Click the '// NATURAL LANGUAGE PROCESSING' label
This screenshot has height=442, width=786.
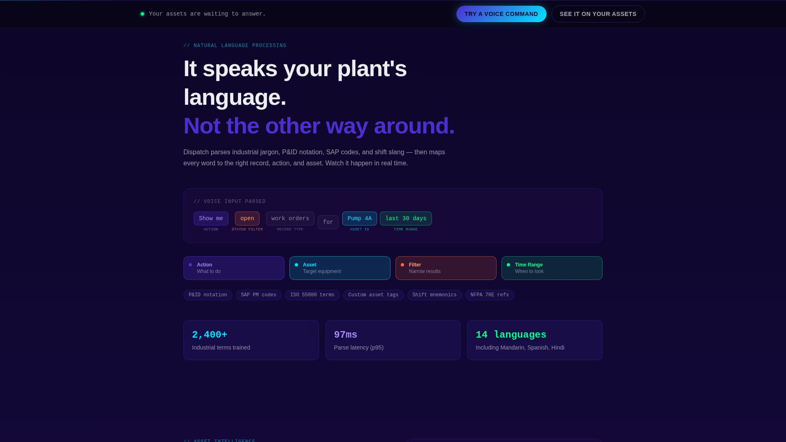click(235, 46)
